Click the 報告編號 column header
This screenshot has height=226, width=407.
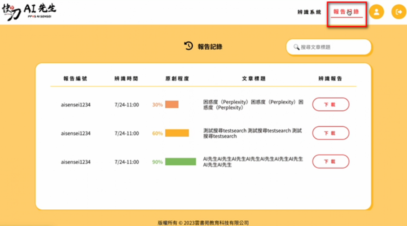(75, 79)
